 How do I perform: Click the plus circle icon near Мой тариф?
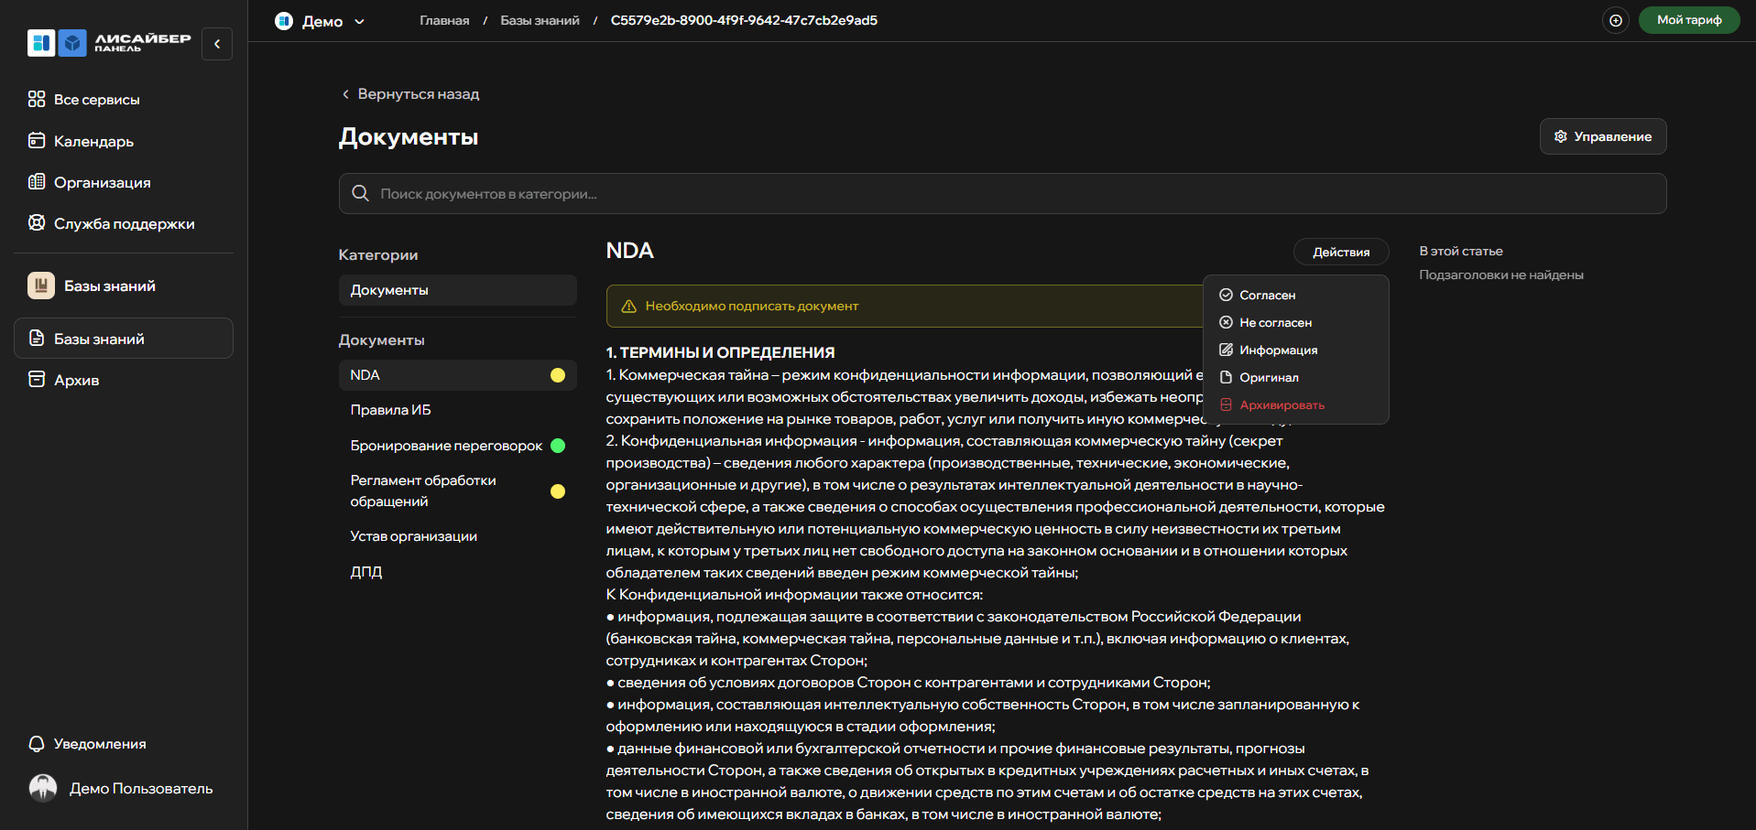pos(1616,20)
